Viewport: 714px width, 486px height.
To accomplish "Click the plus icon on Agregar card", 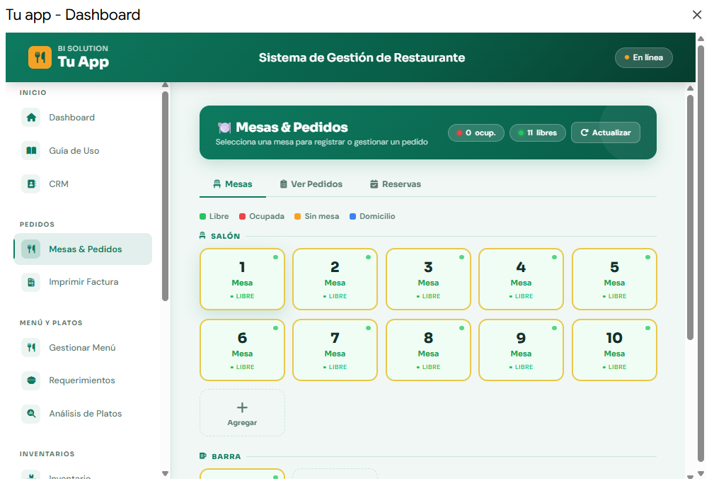I will tap(242, 407).
